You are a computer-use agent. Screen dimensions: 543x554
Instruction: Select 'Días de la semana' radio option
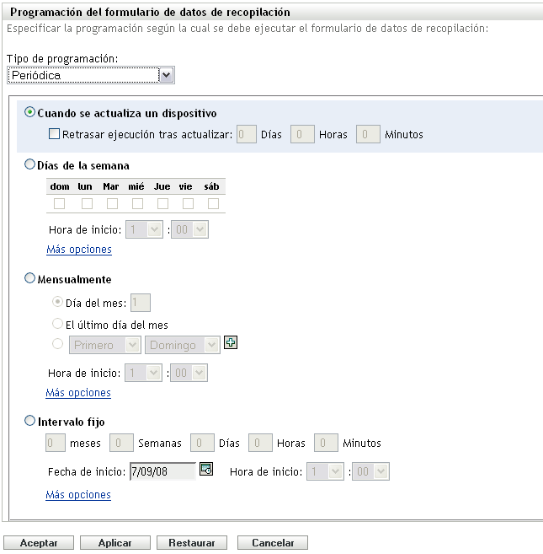[29, 164]
